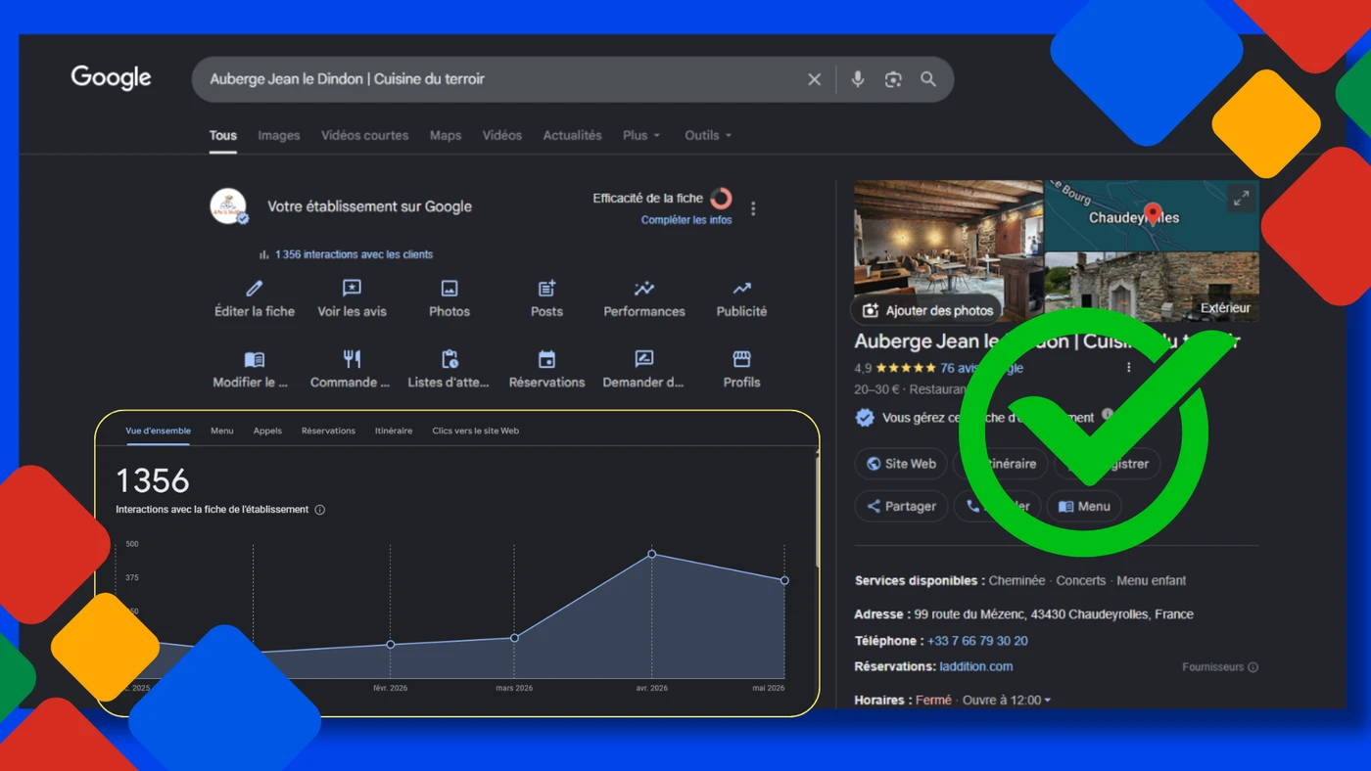Open the Photos icon in business tools
Screen dimensions: 1371x771
pos(449,288)
